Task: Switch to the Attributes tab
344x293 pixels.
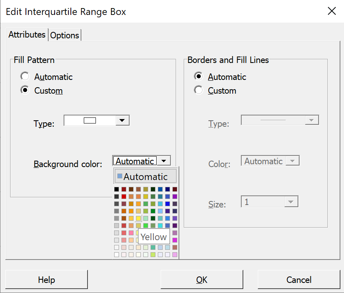Action: click(x=27, y=35)
